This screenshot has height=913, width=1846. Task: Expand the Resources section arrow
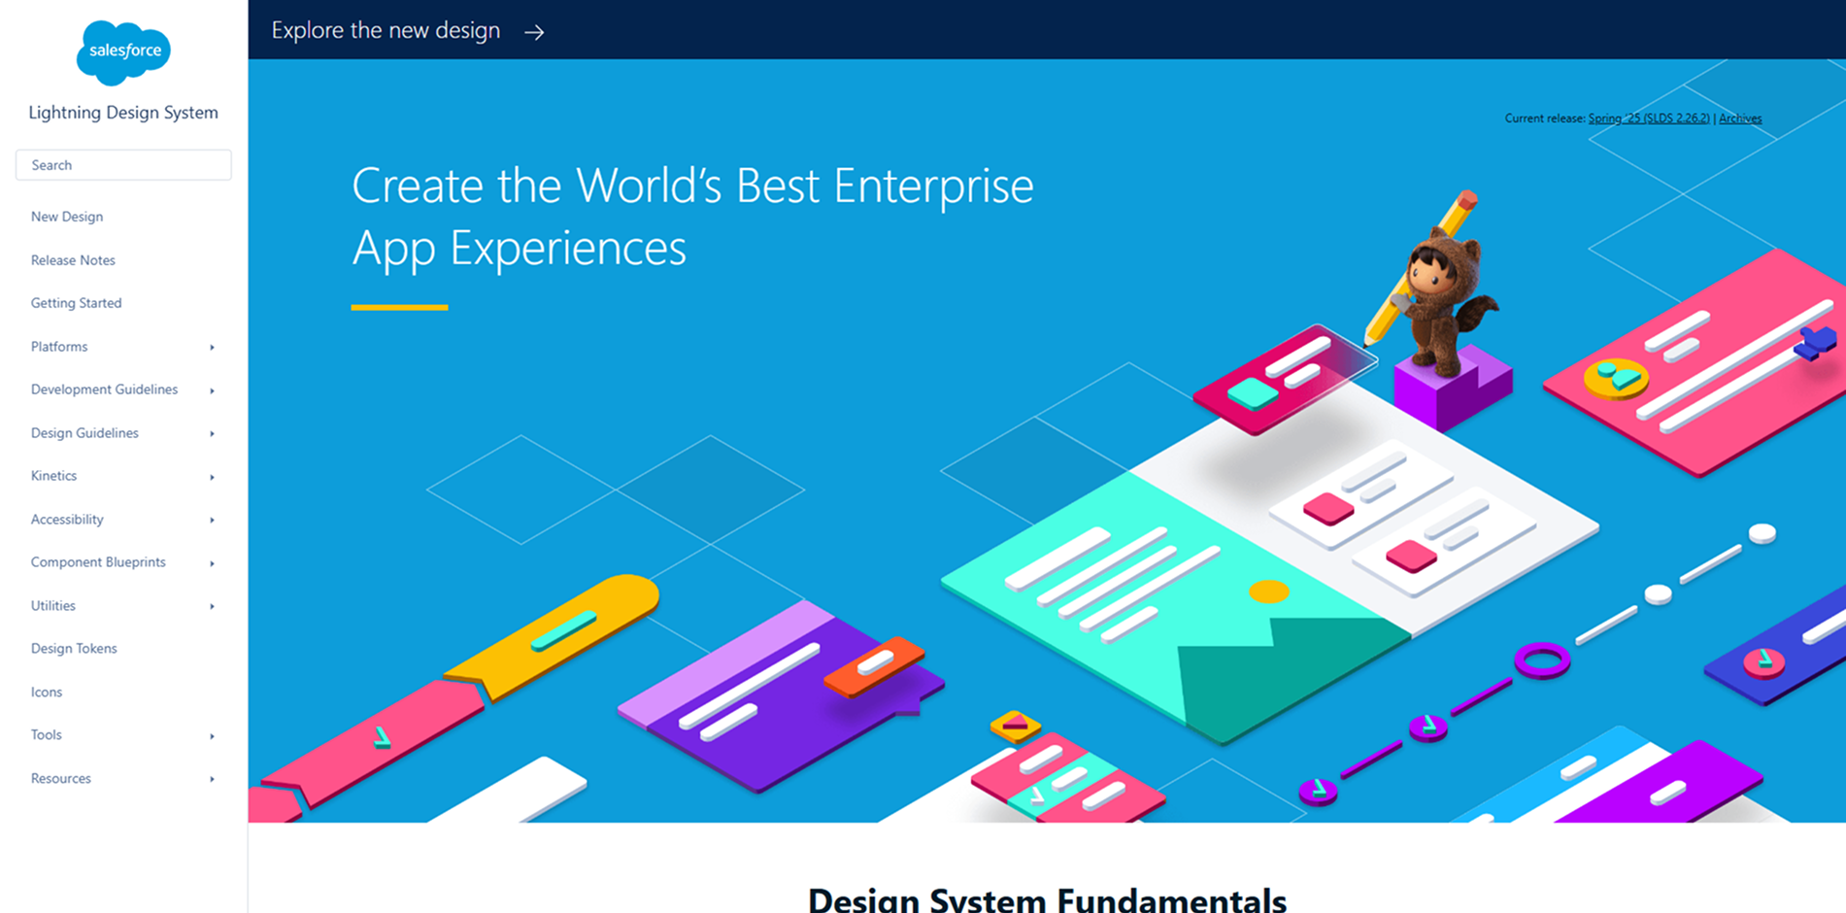[x=212, y=779]
